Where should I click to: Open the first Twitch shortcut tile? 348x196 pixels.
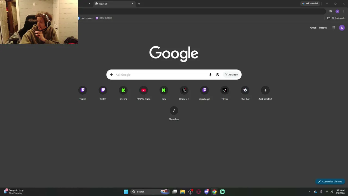coord(83,93)
